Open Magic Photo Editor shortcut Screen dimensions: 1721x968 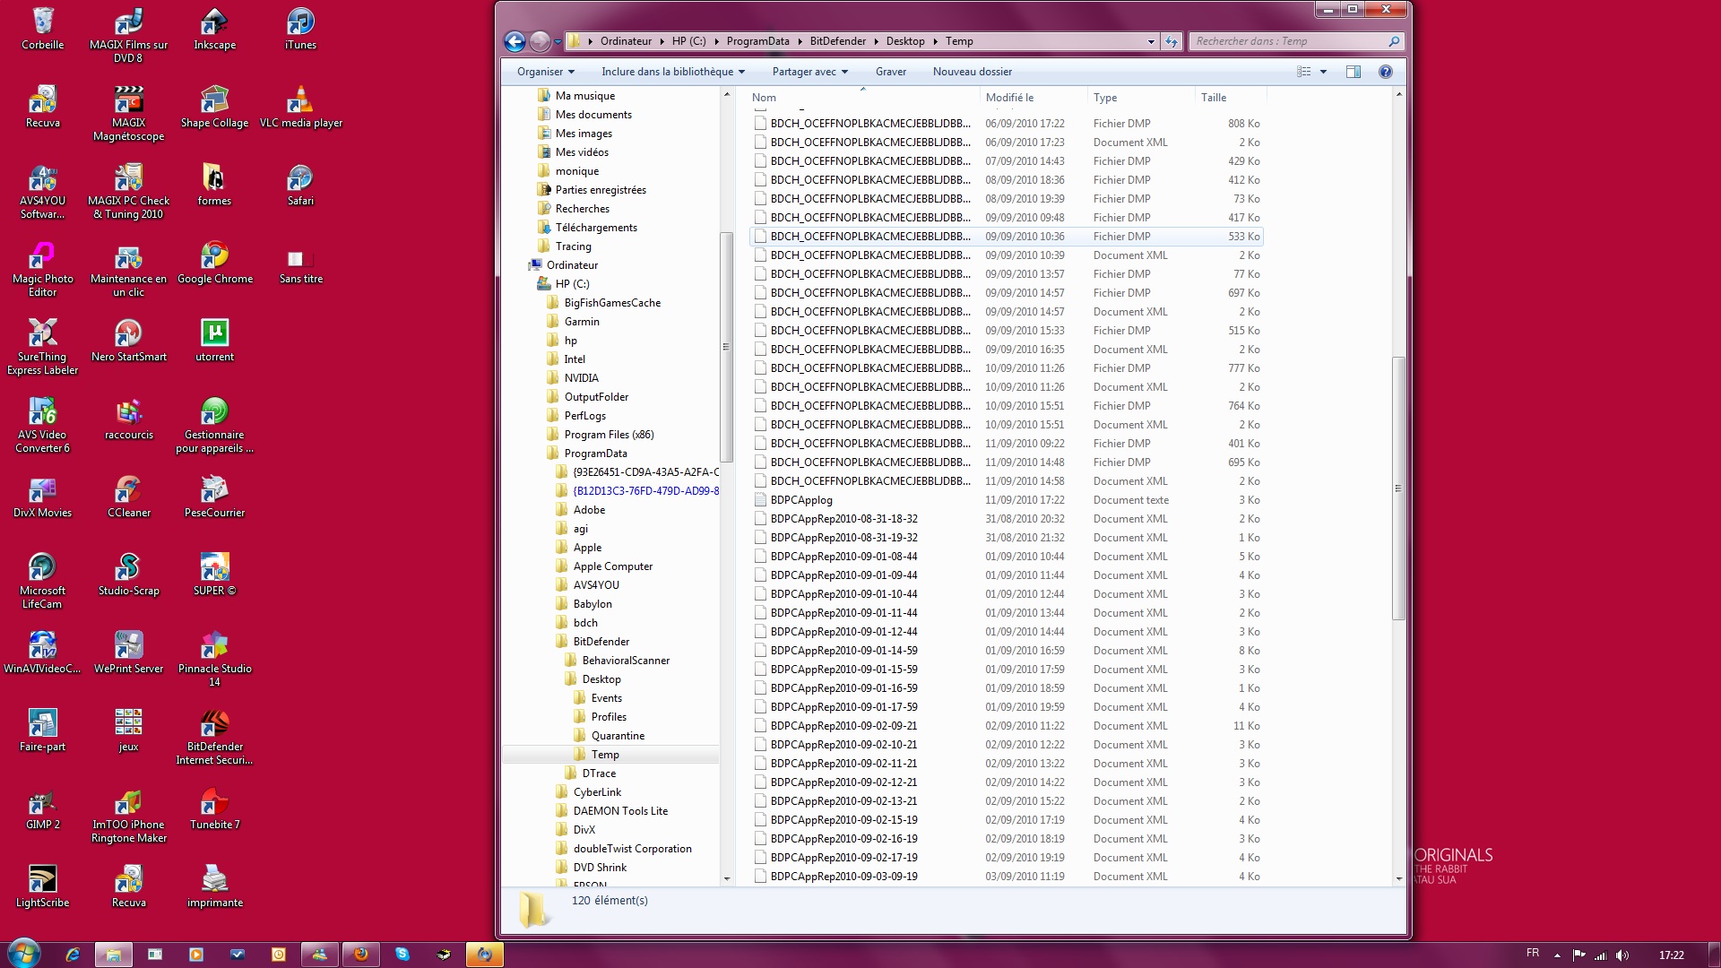[42, 270]
